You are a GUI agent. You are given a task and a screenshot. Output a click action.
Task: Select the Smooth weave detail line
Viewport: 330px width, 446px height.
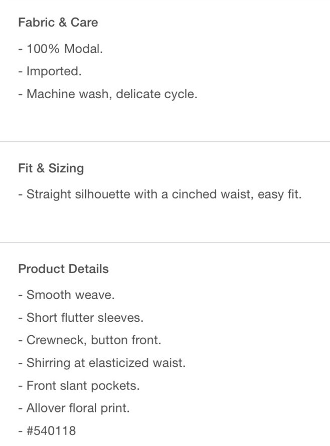coord(66,295)
